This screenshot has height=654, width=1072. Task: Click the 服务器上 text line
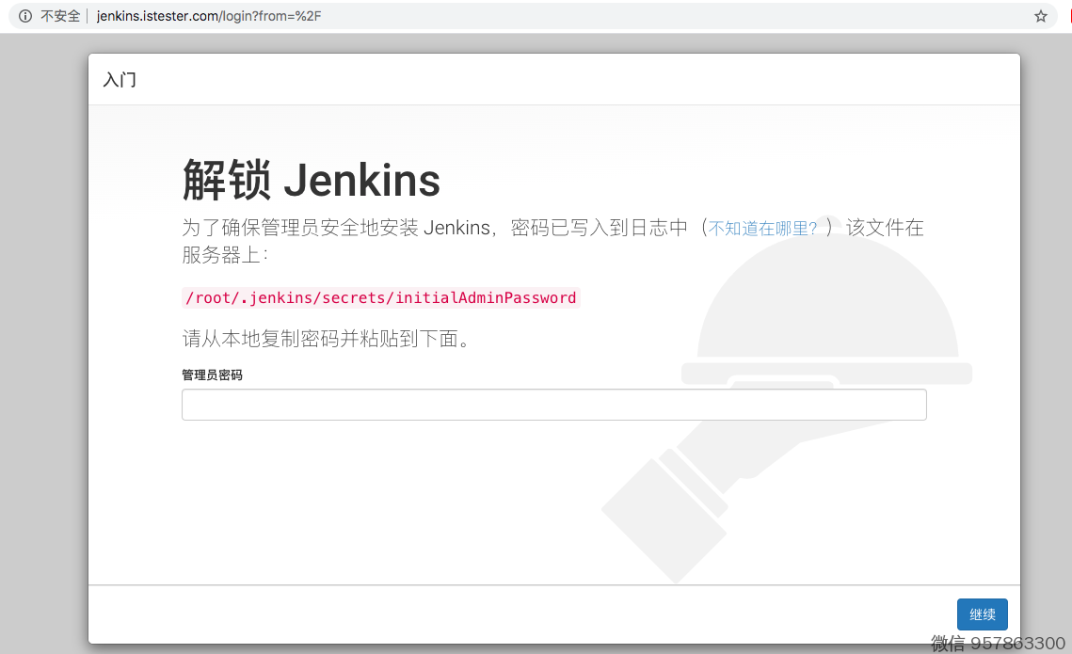225,255
